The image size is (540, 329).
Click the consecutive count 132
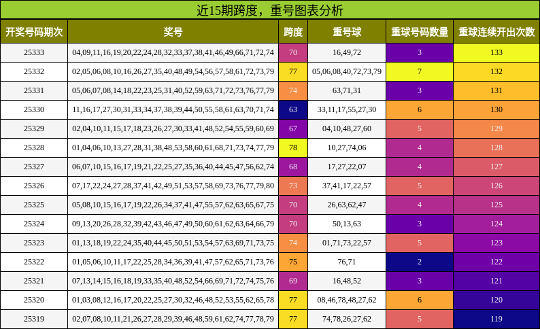496,71
